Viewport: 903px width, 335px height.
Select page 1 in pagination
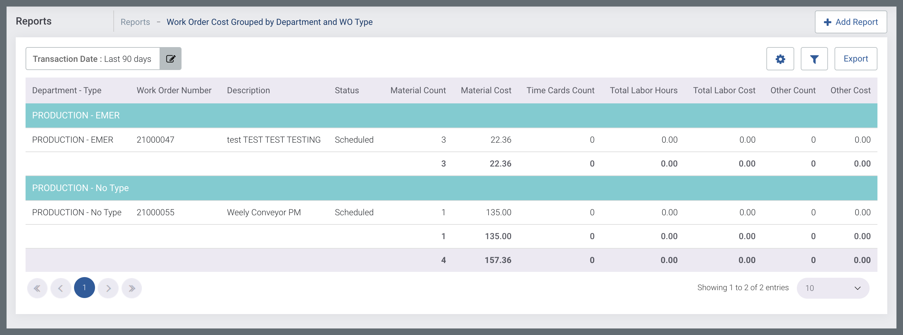(x=85, y=288)
